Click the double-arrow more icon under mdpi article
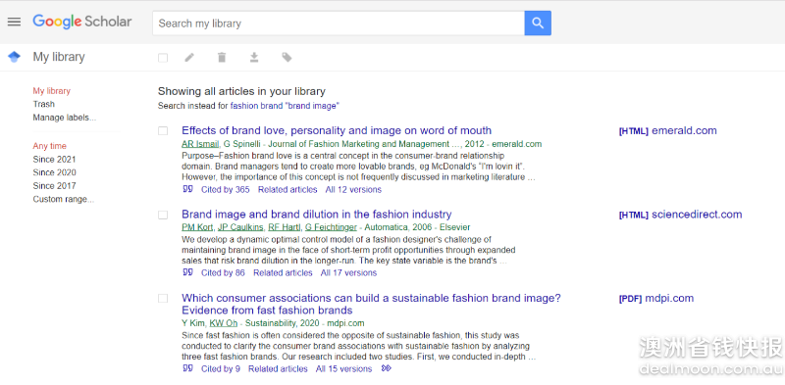This screenshot has width=785, height=385. [x=386, y=368]
